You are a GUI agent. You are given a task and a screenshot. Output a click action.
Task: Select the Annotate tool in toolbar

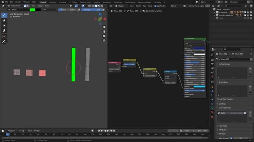tap(4, 42)
